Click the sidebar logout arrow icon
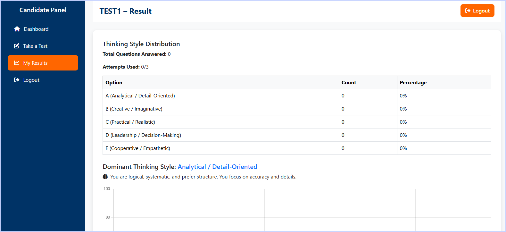Image resolution: width=506 pixels, height=232 pixels. point(17,80)
